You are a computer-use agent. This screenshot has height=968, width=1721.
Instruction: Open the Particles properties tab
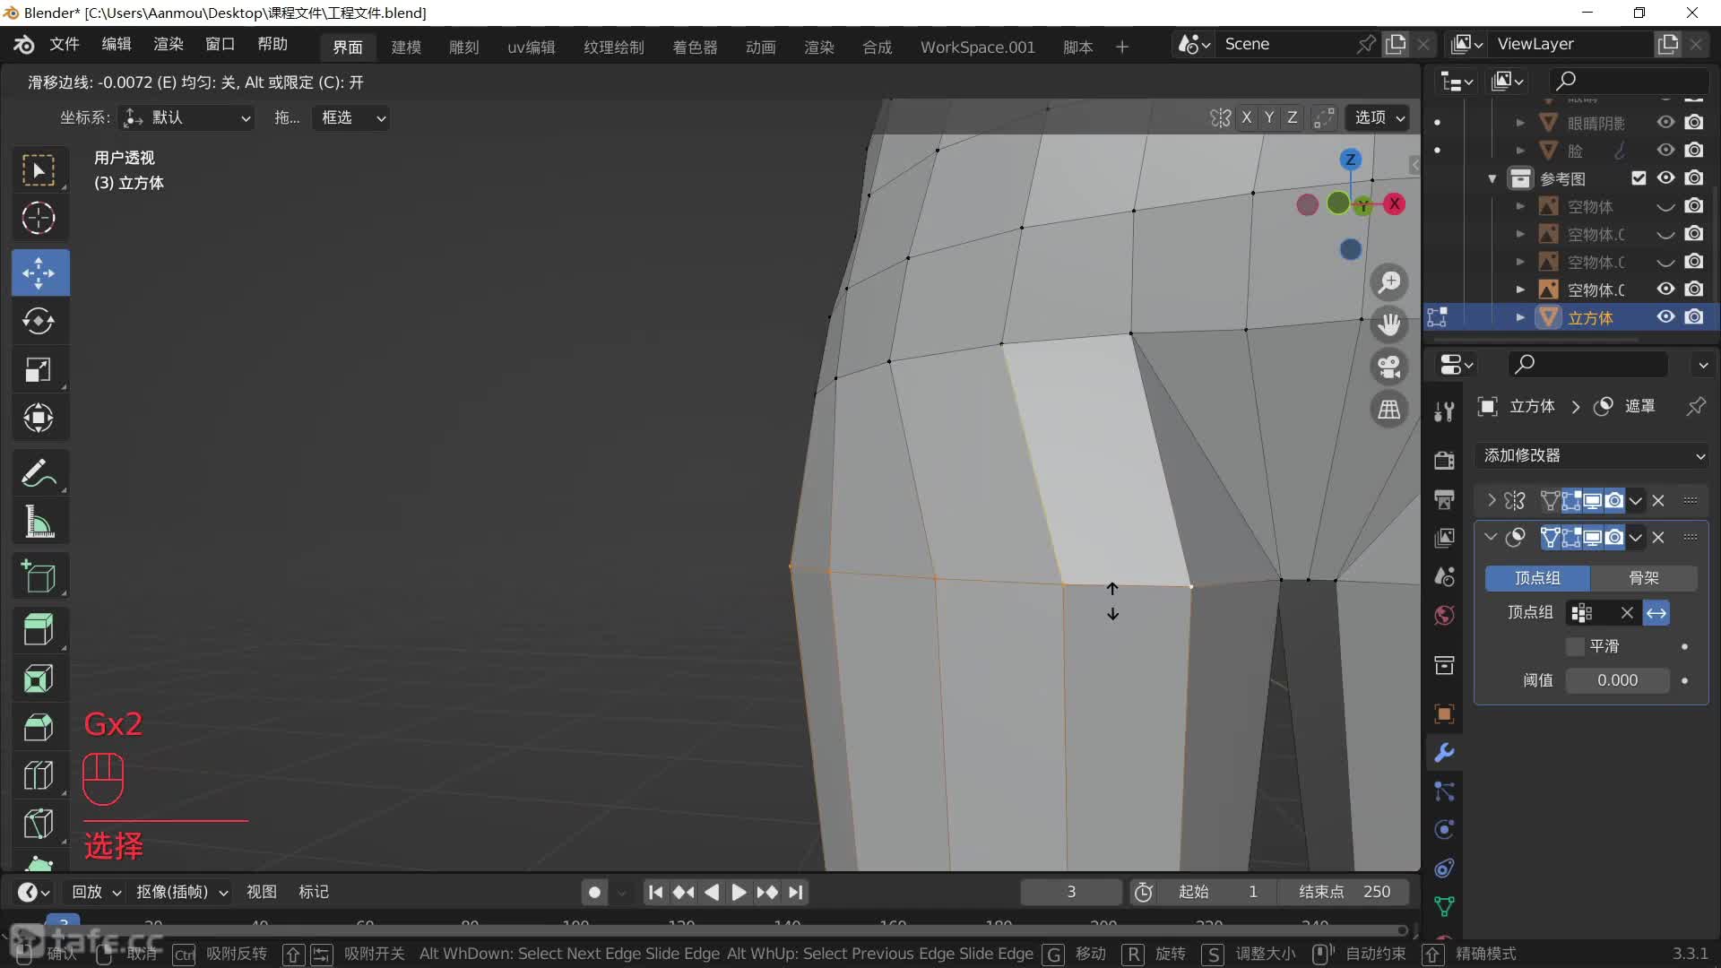coord(1444,791)
